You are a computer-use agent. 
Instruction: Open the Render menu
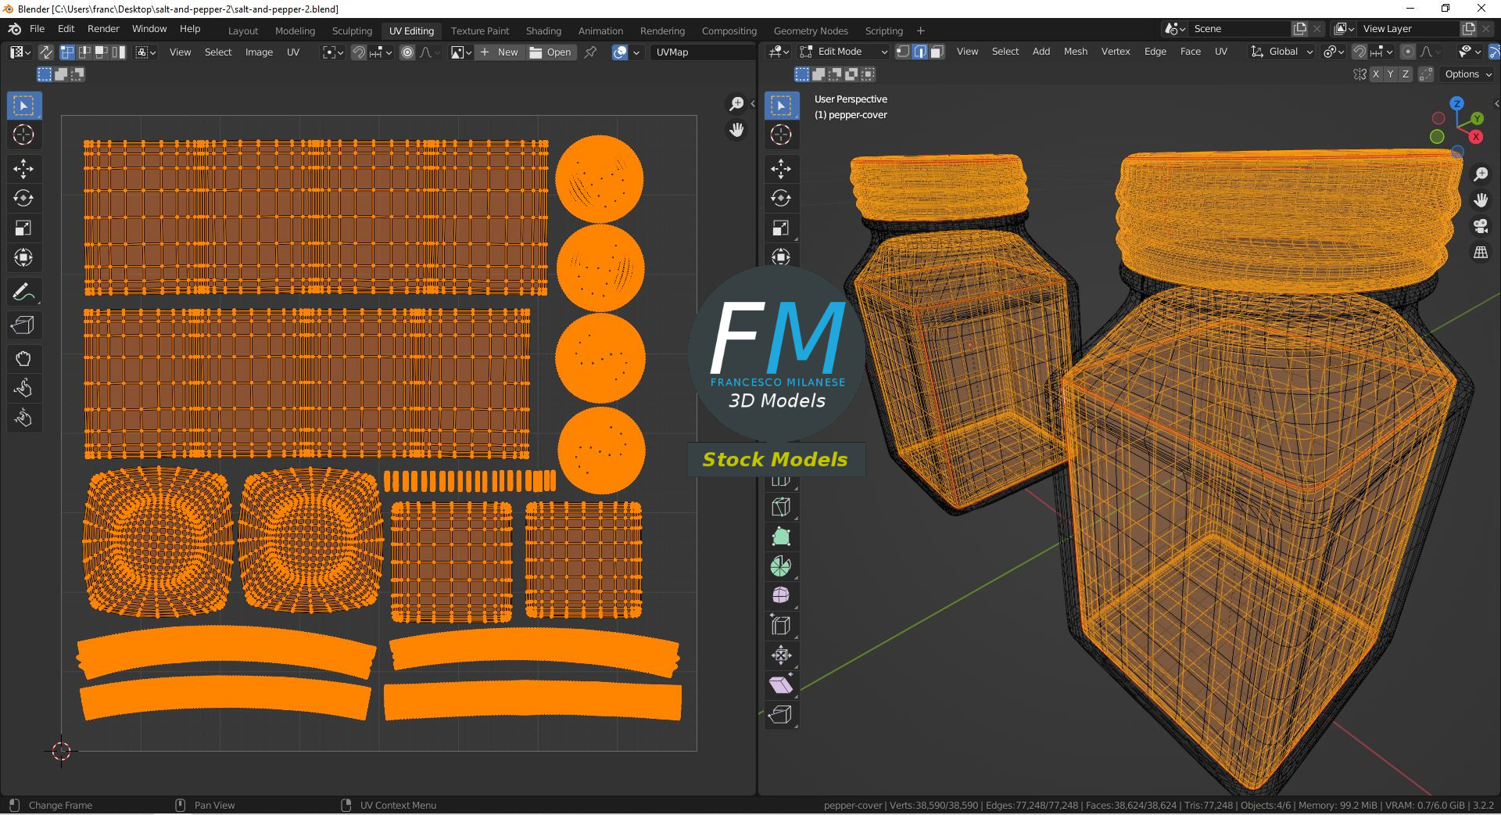pyautogui.click(x=103, y=29)
